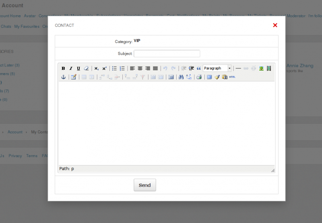Click the insert link chain icon
The height and width of the screenshot is (223, 322).
coord(246,68)
